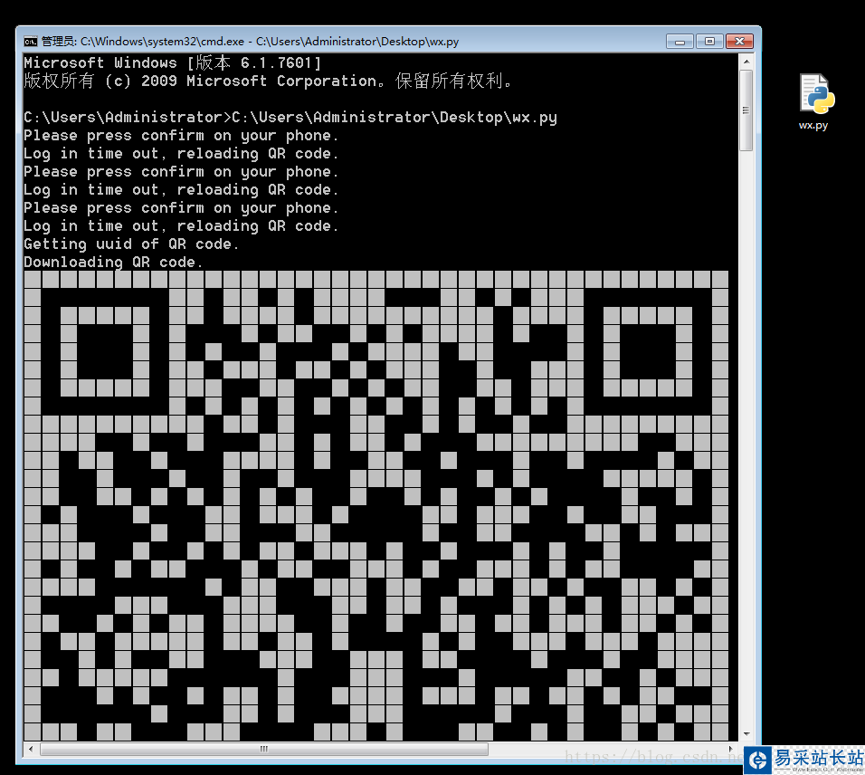865x775 pixels.
Task: Click the vertical scrollbar thumb
Action: (x=746, y=110)
